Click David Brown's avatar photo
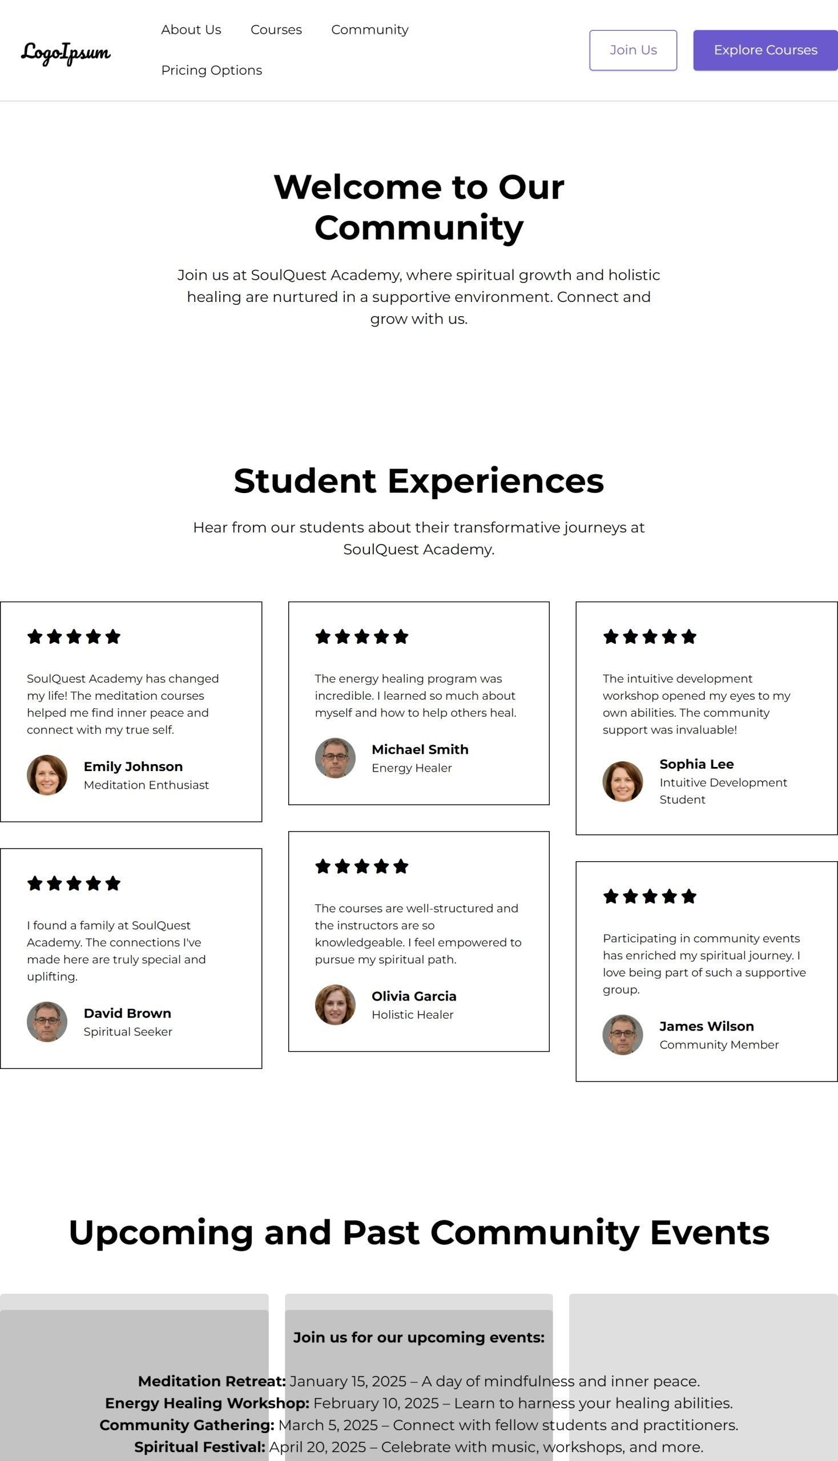 [x=47, y=1022]
